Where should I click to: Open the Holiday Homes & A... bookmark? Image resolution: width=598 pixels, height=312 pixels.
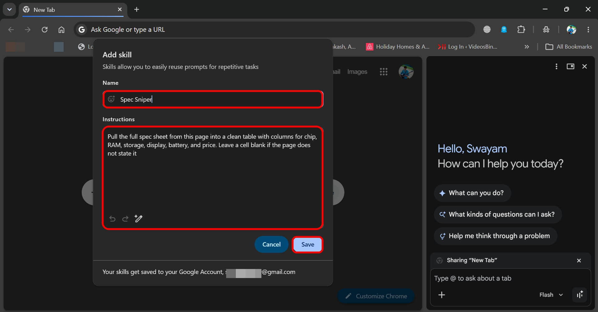(397, 47)
